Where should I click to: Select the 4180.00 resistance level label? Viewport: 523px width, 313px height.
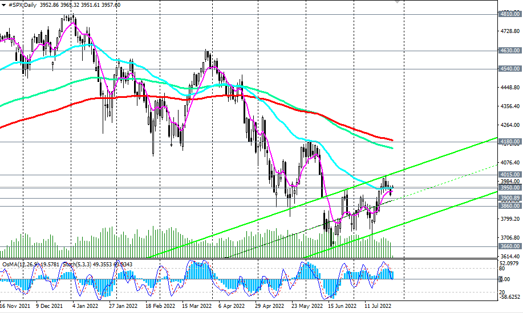pos(510,142)
